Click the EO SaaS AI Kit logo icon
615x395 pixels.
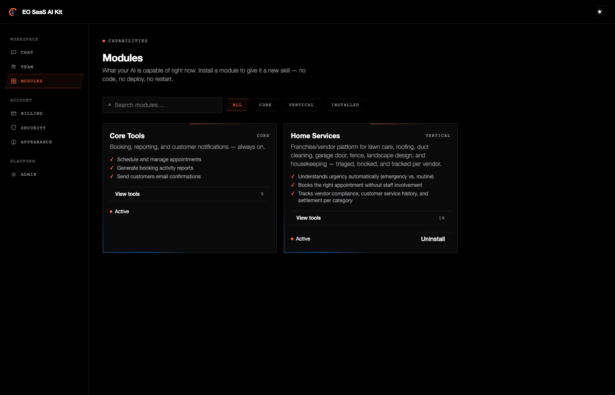(13, 12)
